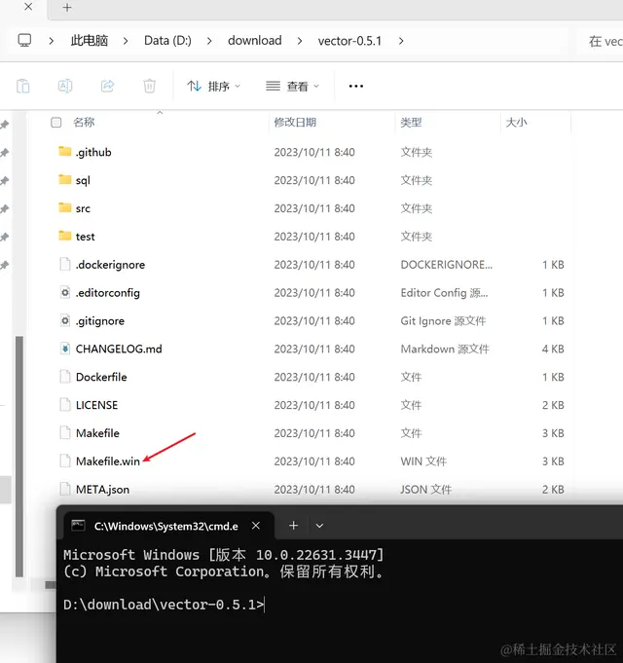Click the file name CHANGELOG.md
The width and height of the screenshot is (623, 663).
119,349
